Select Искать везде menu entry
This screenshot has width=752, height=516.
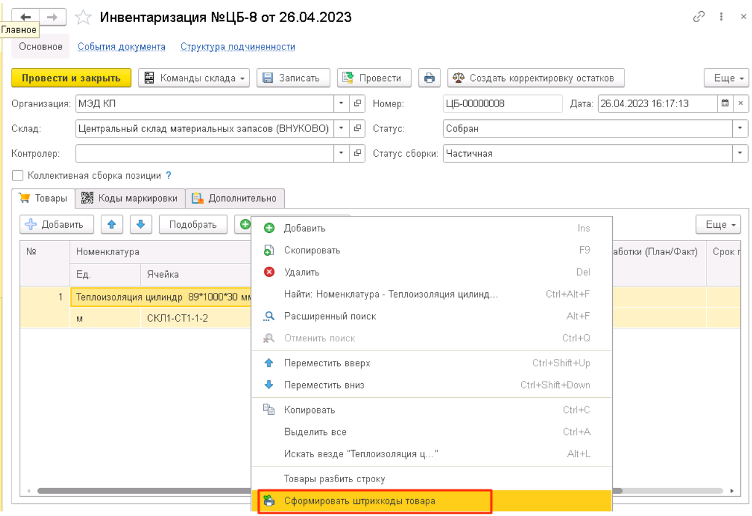pyautogui.click(x=432, y=454)
